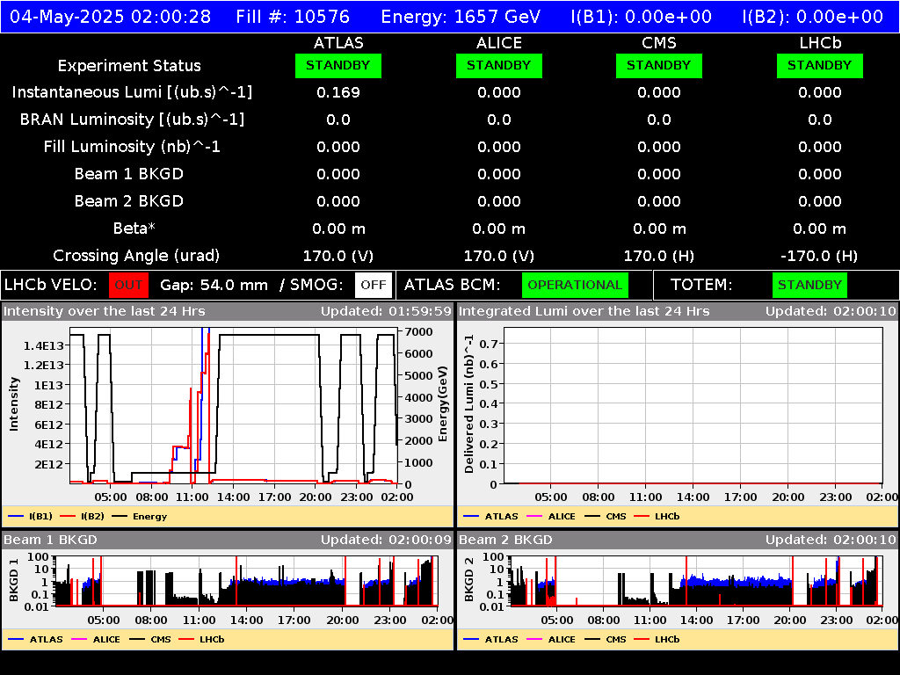Click the Energy(GeV) axis label
Screen dimensions: 900x675
pos(443,404)
